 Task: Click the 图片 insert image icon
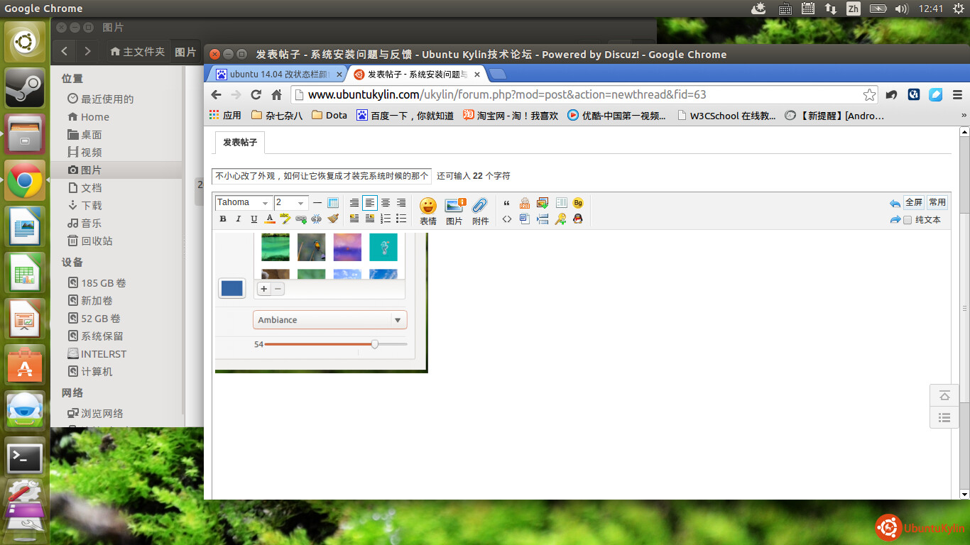[454, 211]
